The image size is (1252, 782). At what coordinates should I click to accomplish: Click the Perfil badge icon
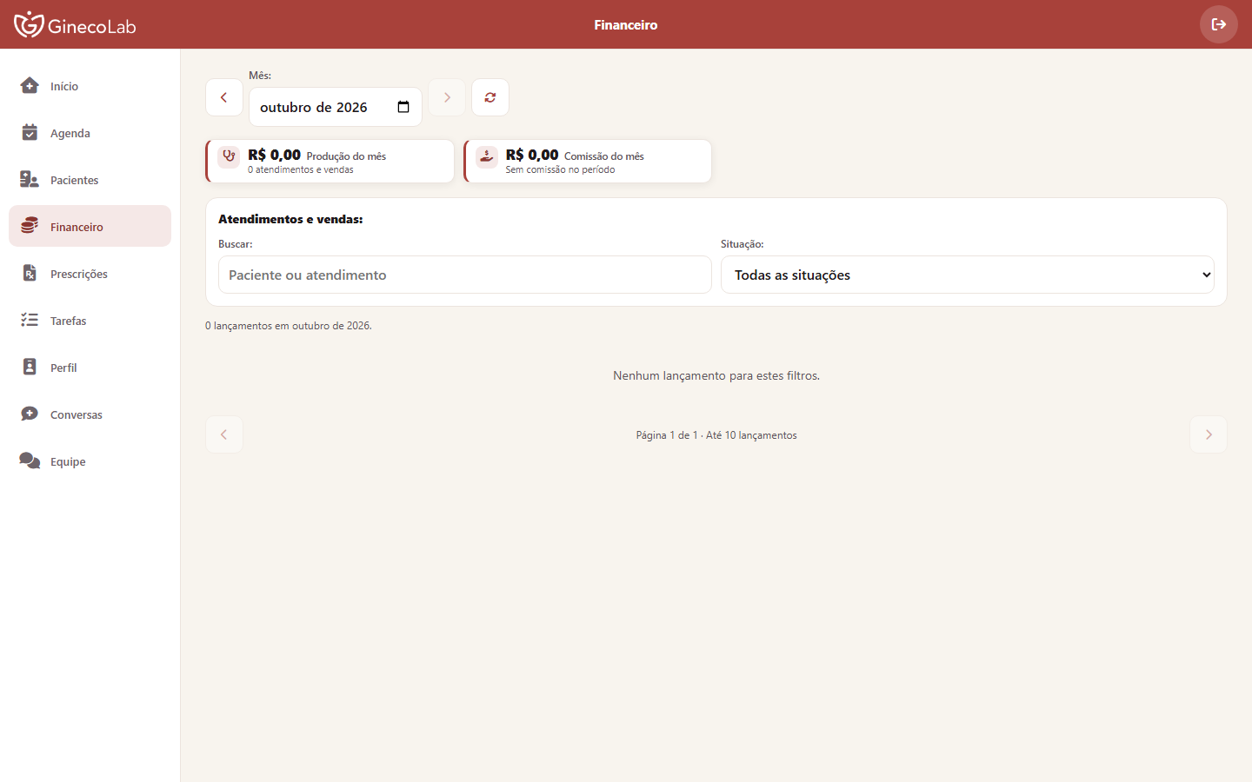[x=30, y=367]
